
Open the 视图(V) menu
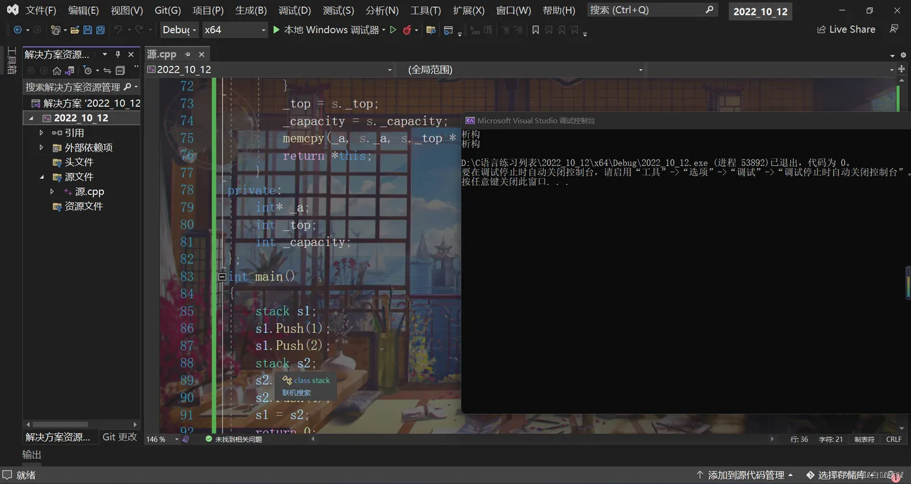click(127, 10)
